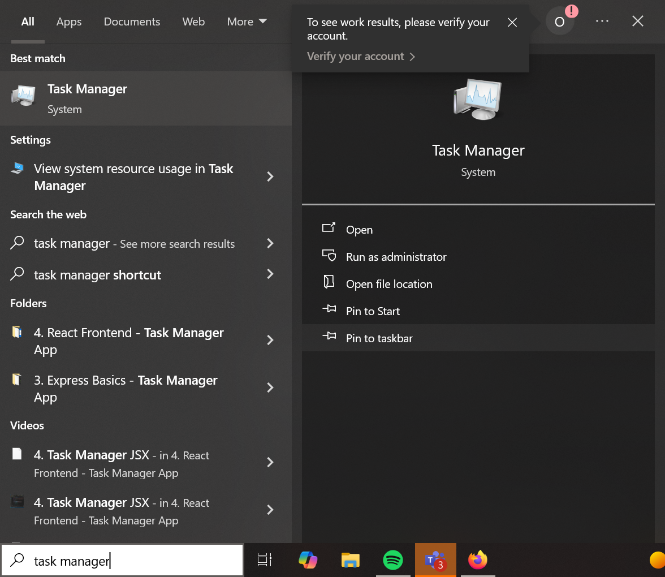The height and width of the screenshot is (577, 665).
Task: Open 'View system resource usage in Task Manager' setting
Action: pos(145,177)
